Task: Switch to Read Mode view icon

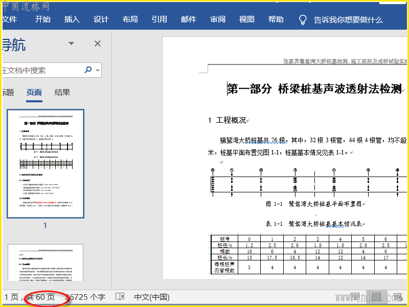Action: point(355,297)
